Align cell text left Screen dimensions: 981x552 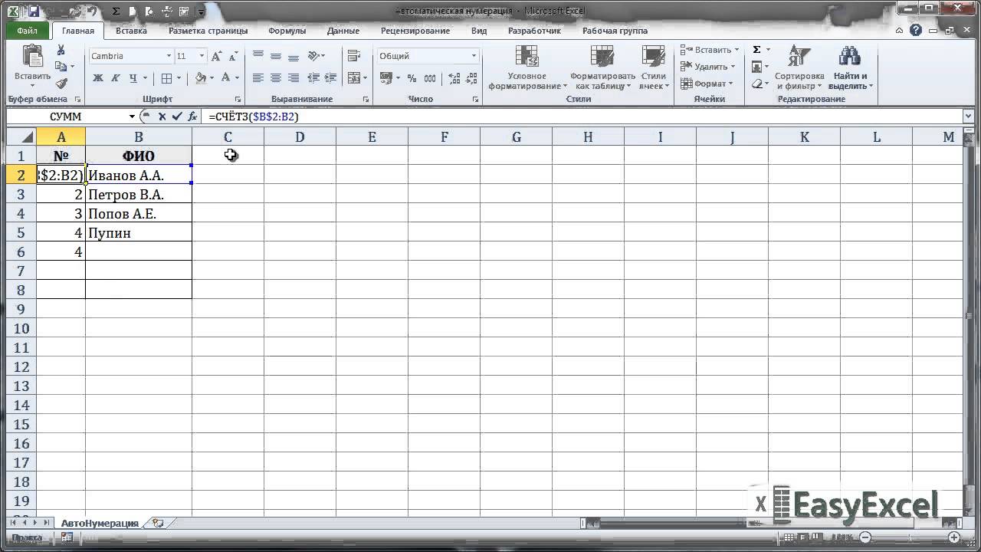pos(258,78)
